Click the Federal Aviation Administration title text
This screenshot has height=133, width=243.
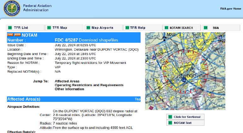(37, 8)
